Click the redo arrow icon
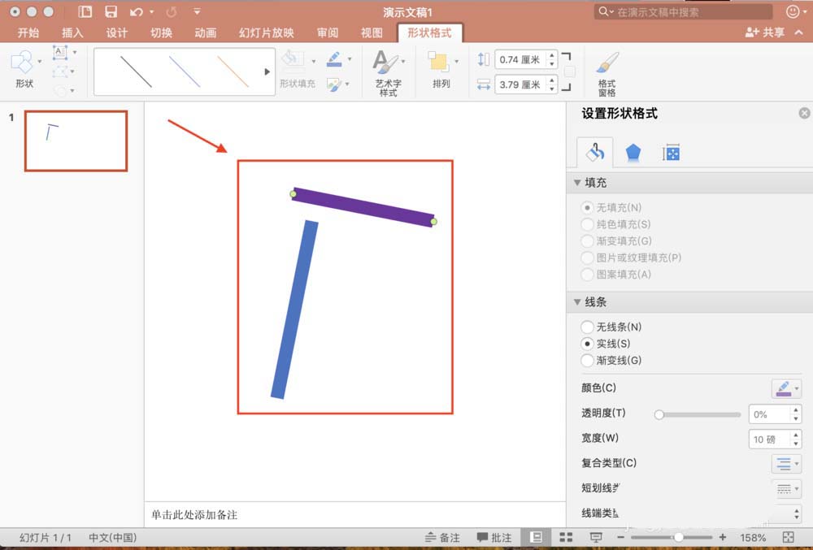This screenshot has width=813, height=550. (171, 11)
